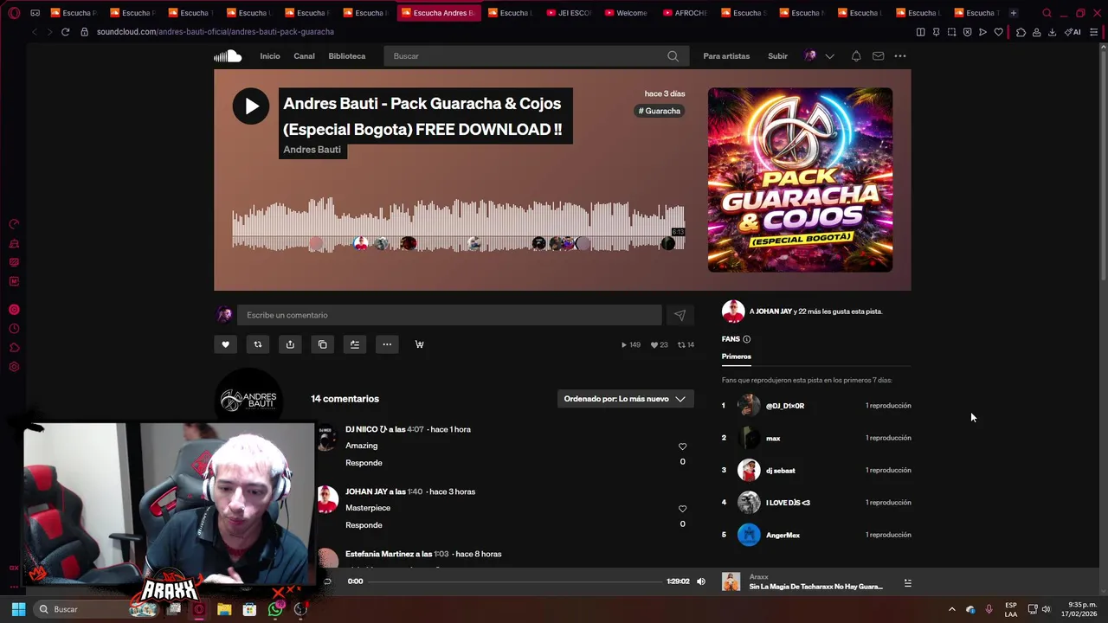The image size is (1108, 623).
Task: Open WhatsApp from the taskbar
Action: (275, 609)
